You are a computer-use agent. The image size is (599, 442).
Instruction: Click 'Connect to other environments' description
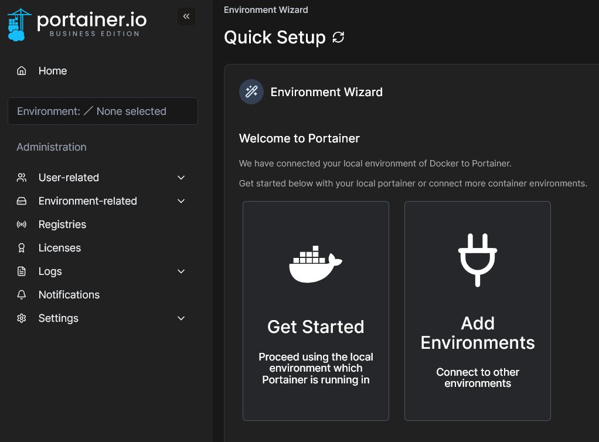(478, 378)
